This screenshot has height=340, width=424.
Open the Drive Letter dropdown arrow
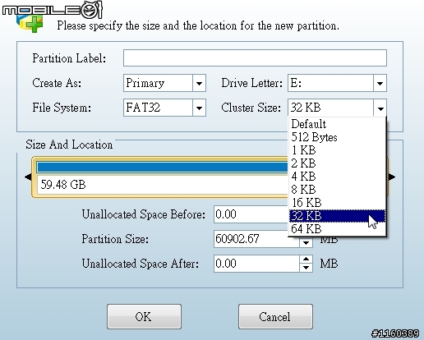pos(380,83)
